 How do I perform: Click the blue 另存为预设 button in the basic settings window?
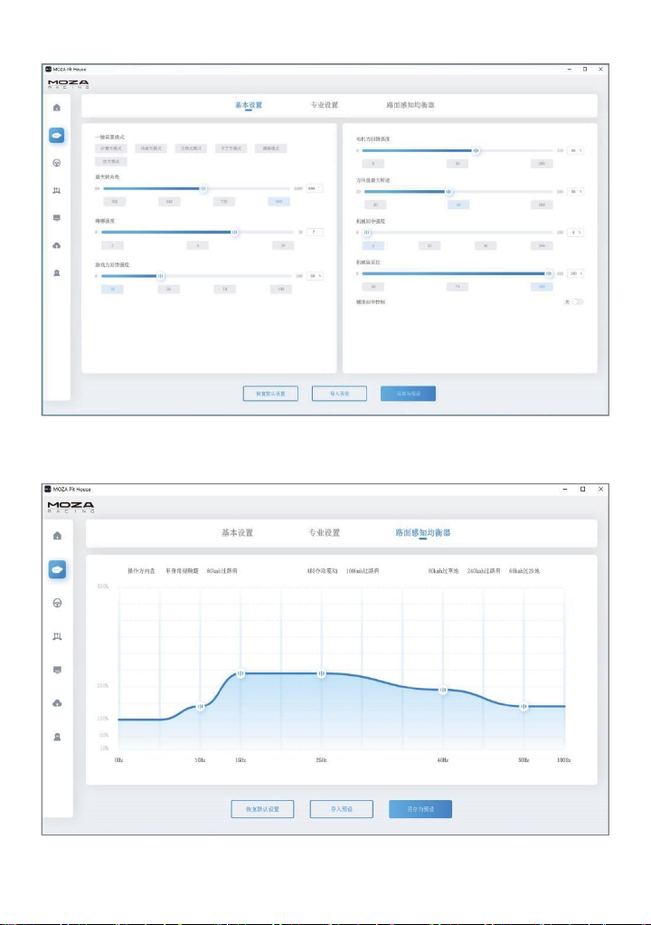pyautogui.click(x=409, y=394)
